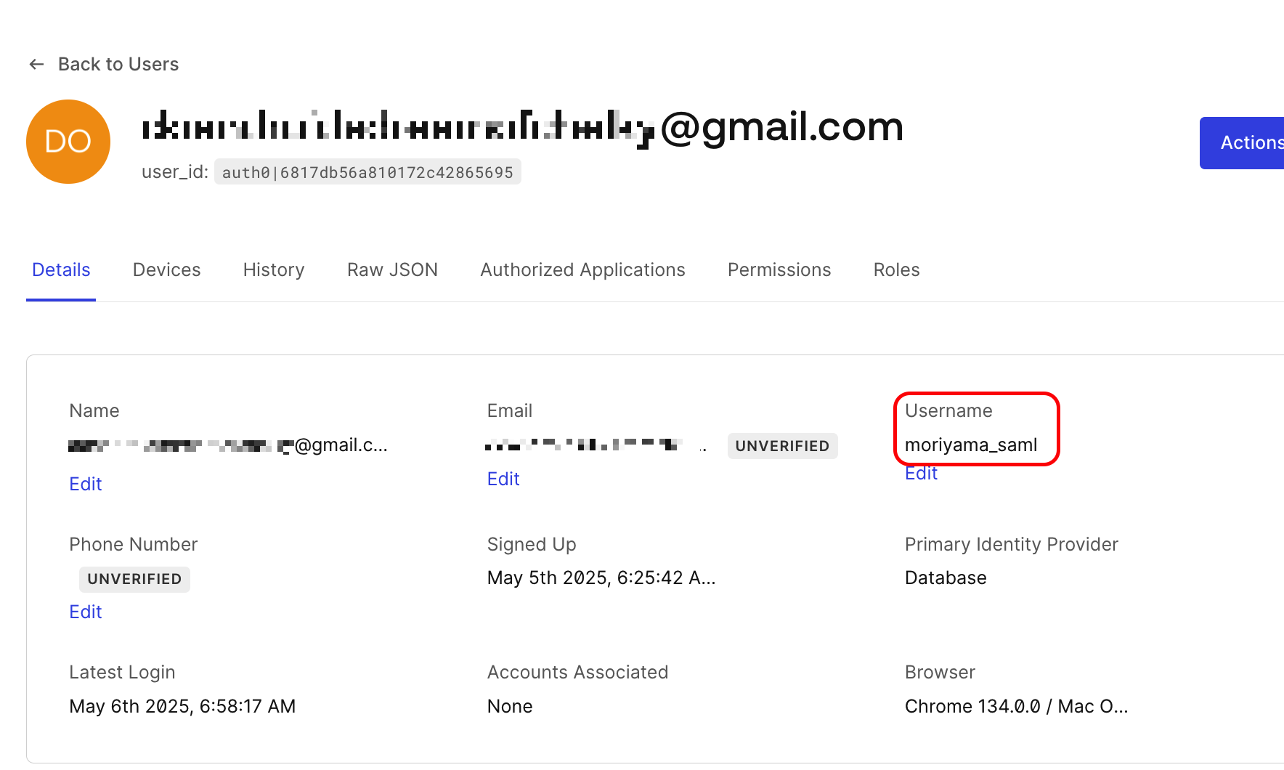Click the Accounts Associated None value

tap(510, 707)
